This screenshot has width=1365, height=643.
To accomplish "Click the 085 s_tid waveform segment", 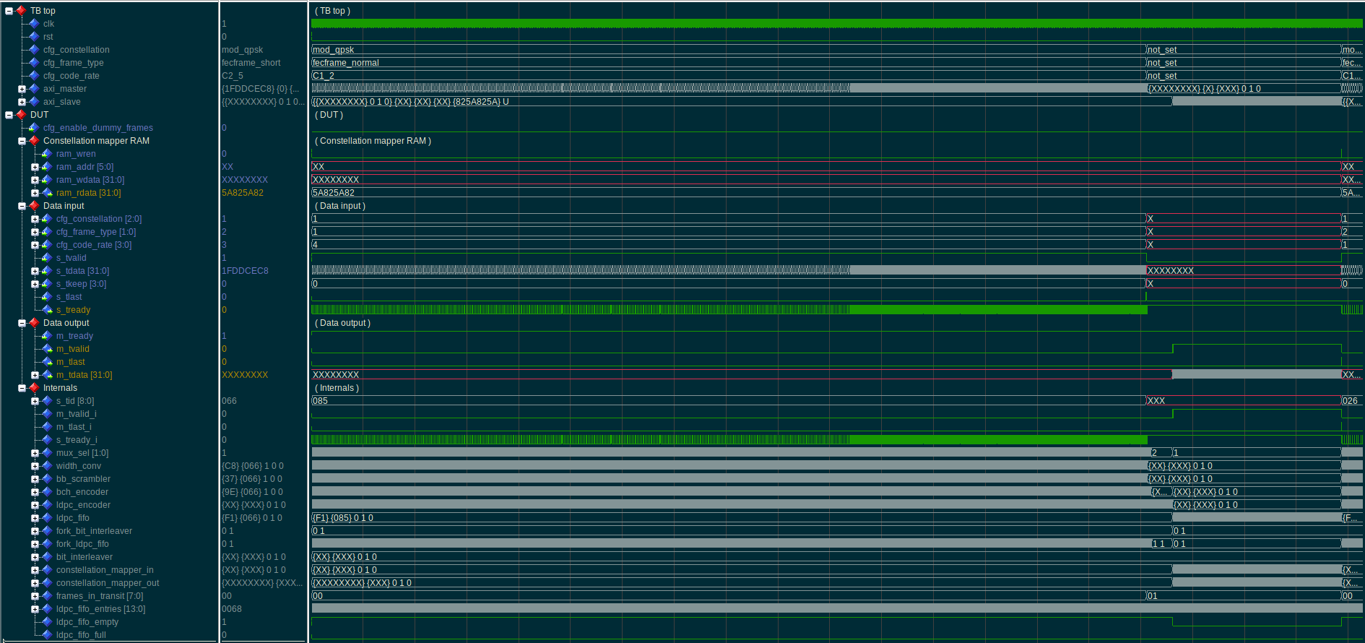I will (728, 401).
